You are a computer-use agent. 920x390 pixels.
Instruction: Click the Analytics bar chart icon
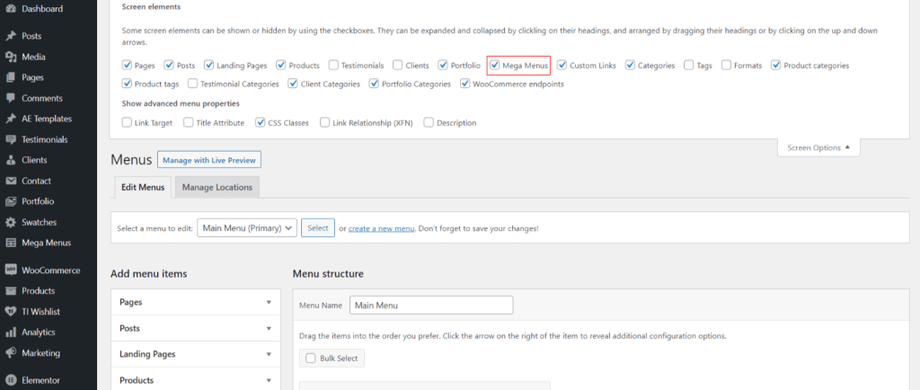coord(11,332)
